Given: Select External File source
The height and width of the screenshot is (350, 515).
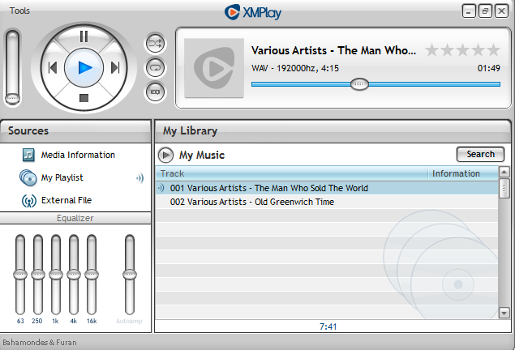Looking at the screenshot, I should coord(67,200).
